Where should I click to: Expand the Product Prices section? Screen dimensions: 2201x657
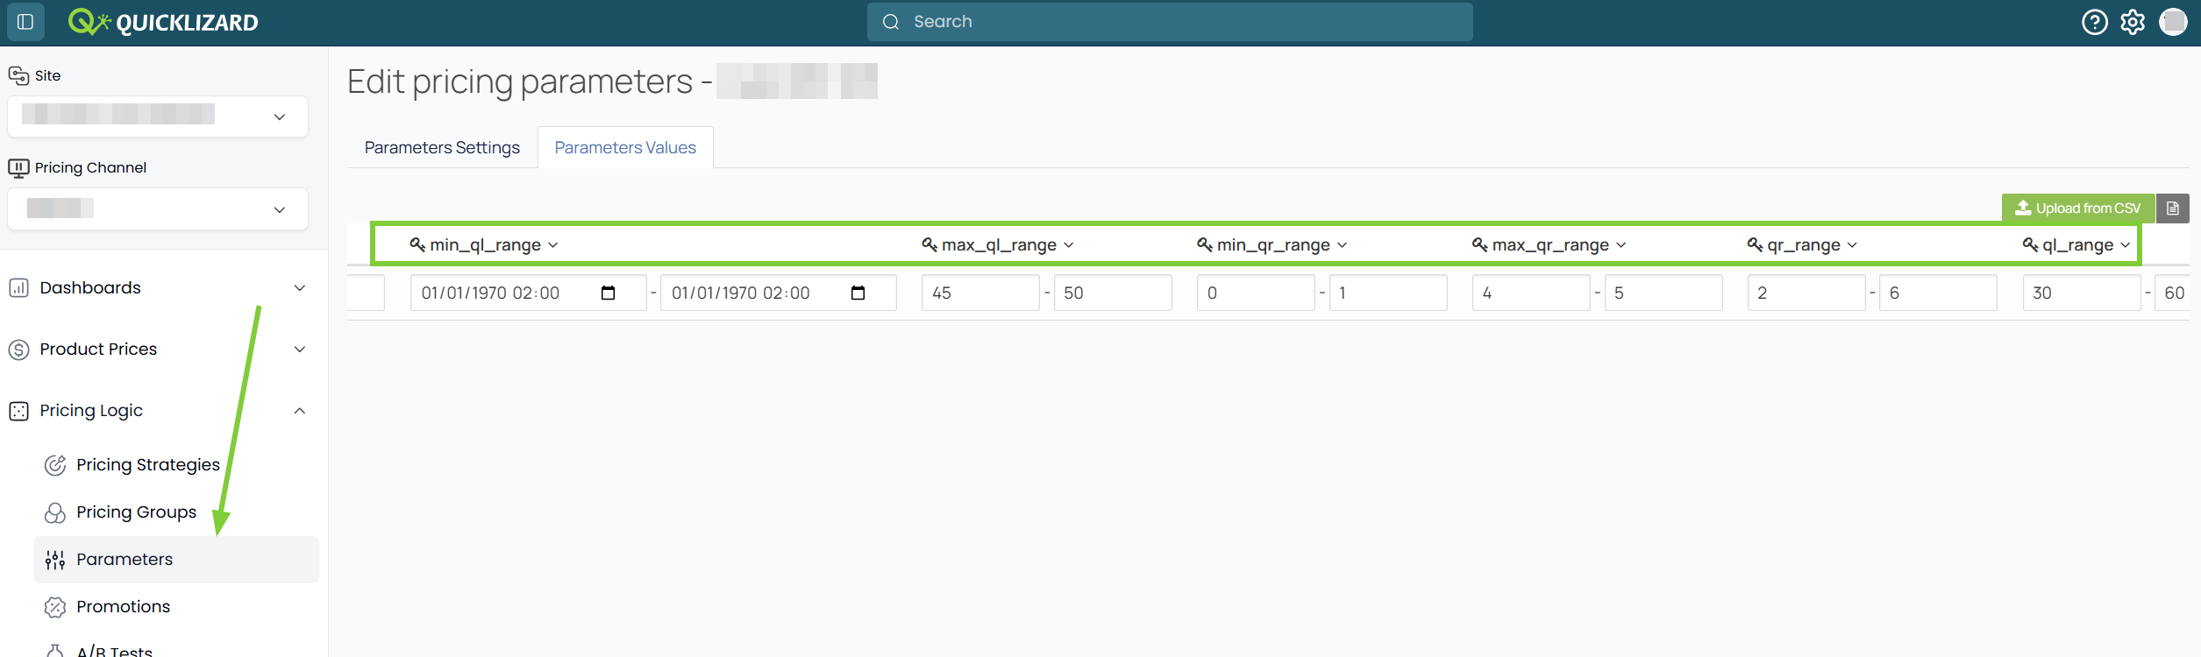(300, 350)
